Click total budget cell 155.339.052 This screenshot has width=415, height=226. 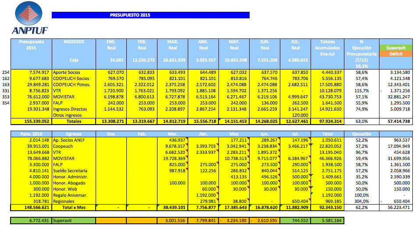click(x=31, y=121)
